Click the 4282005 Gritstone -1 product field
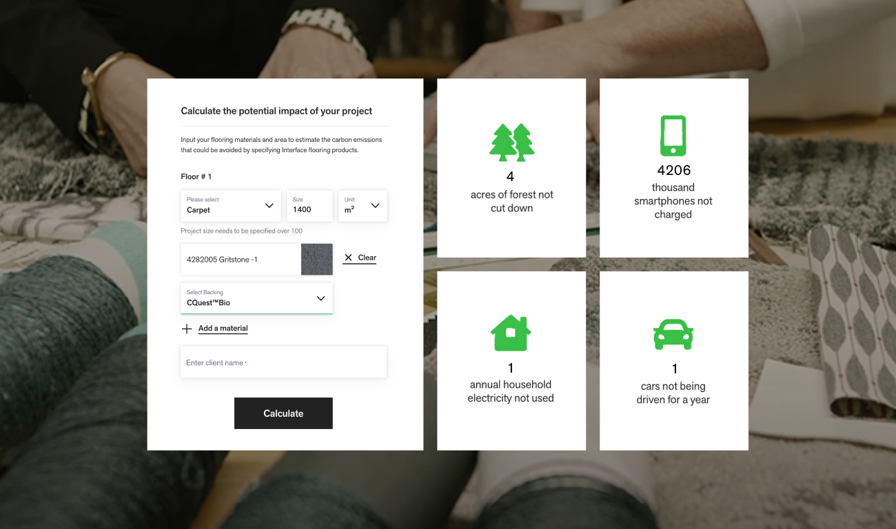 (241, 259)
